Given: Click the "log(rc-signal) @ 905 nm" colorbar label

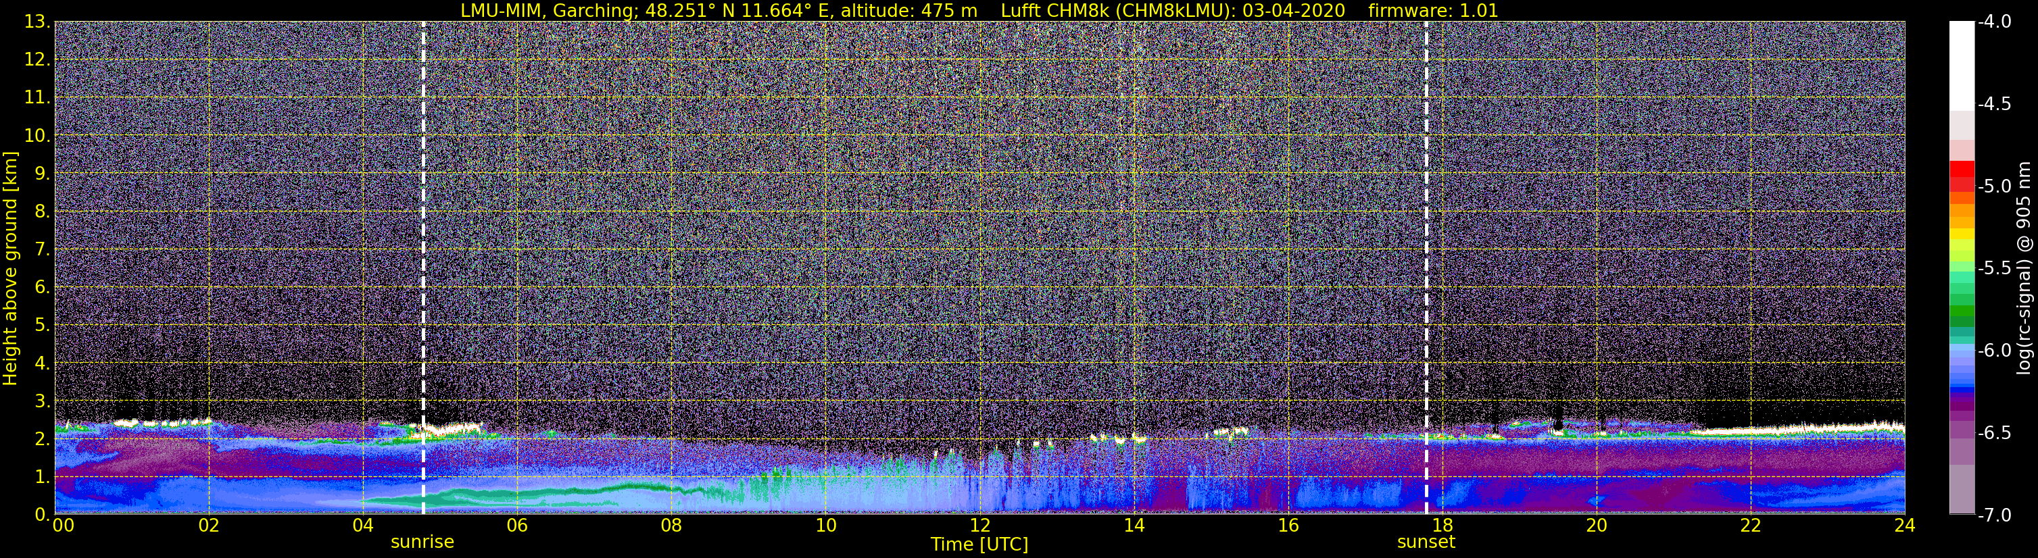Looking at the screenshot, I should (2024, 268).
